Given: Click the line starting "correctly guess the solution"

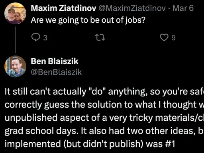Looking at the screenshot, I should (x=104, y=105).
